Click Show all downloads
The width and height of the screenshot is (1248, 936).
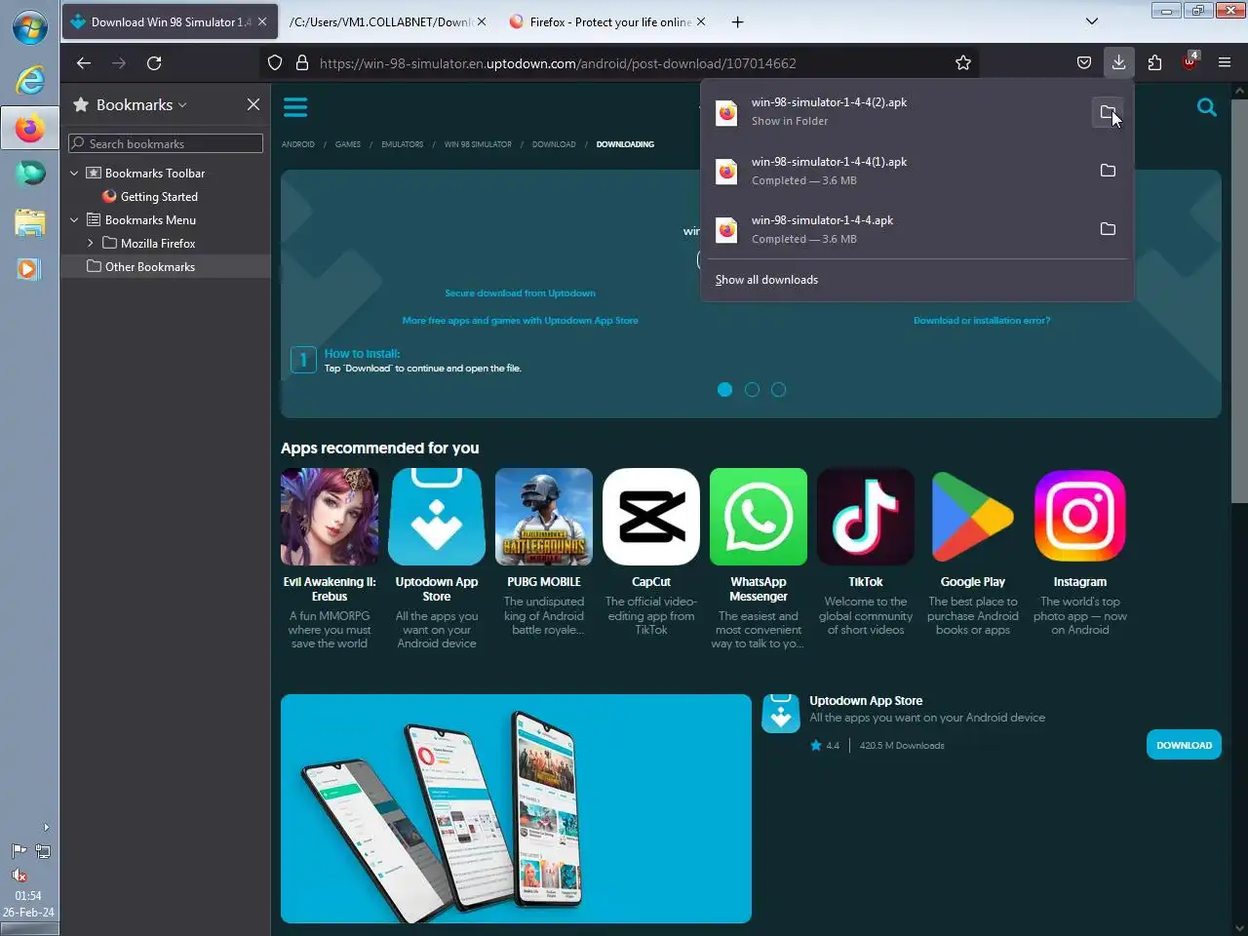click(766, 280)
